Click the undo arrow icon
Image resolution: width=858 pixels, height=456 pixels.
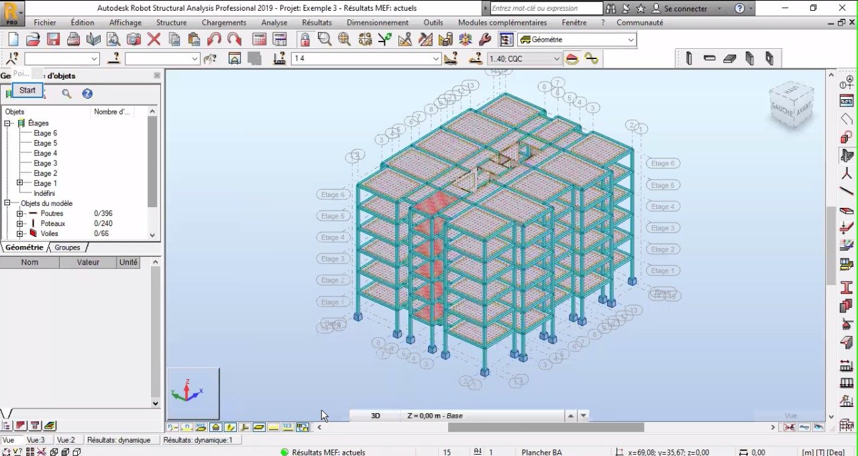214,39
